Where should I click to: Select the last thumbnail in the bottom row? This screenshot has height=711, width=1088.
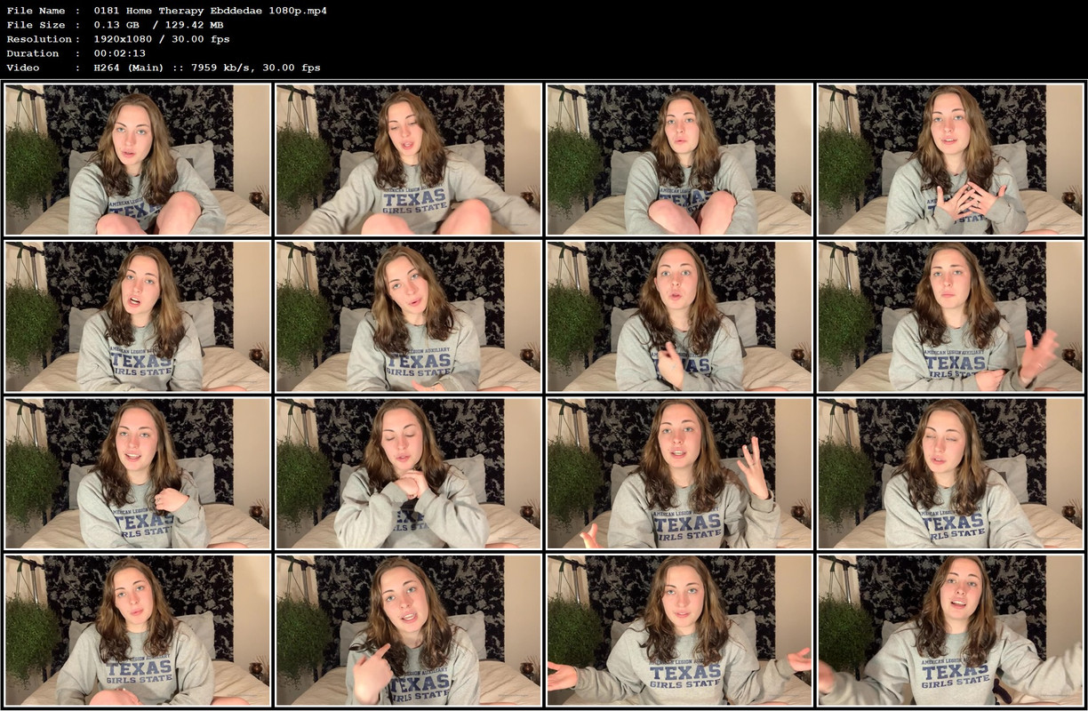pyautogui.click(x=951, y=631)
